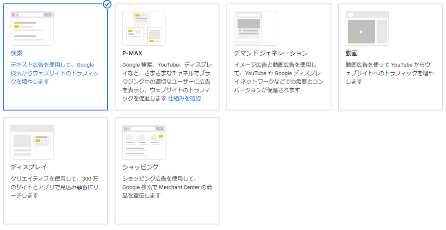This screenshot has width=446, height=230.
Task: Click the デマンド ジェネレーション illustration icon
Action: click(x=255, y=28)
